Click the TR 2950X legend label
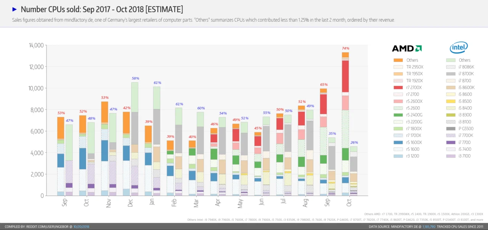 (x=414, y=67)
